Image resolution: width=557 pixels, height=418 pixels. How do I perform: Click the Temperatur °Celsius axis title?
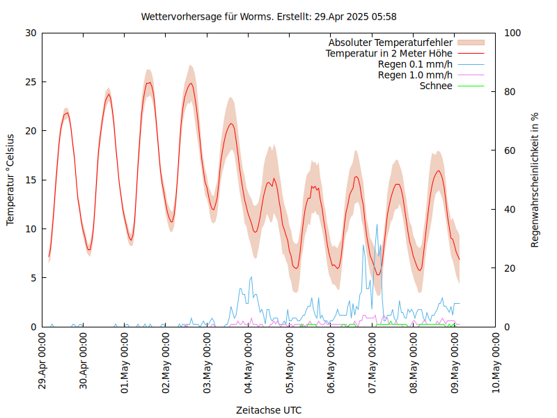coord(10,180)
